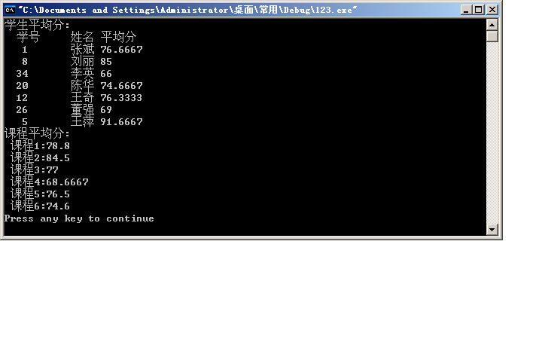Click the heading 课程平均分:
Image resolution: width=542 pixels, height=339 pixels.
coord(37,133)
